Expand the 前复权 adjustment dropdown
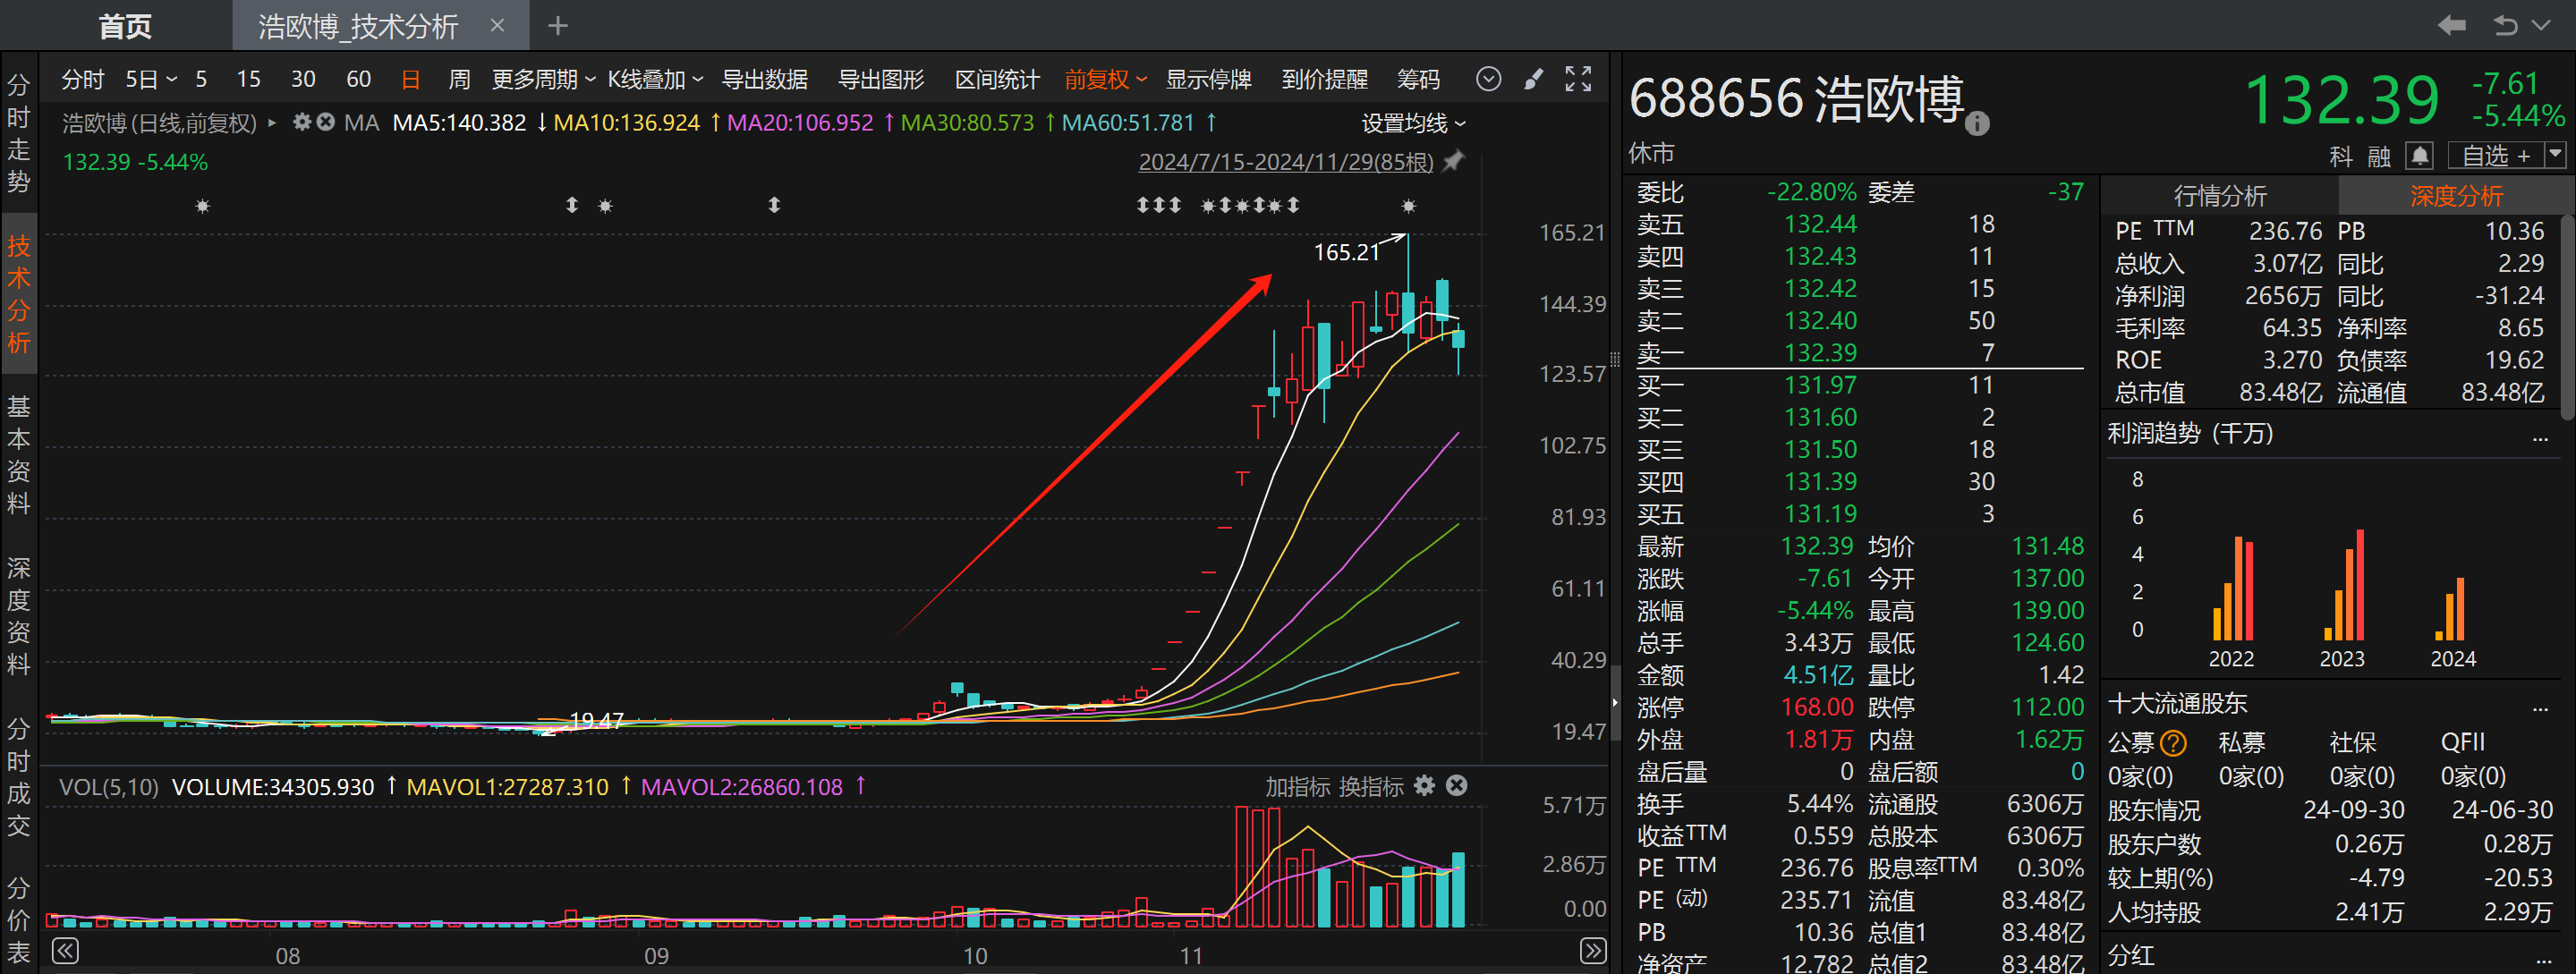 1105,79
